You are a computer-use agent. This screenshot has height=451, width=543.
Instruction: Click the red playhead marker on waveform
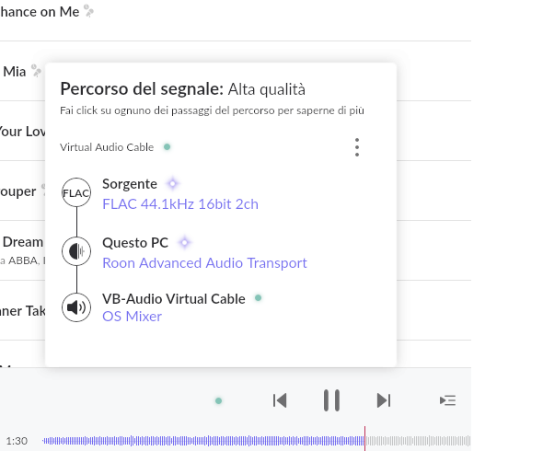364,438
